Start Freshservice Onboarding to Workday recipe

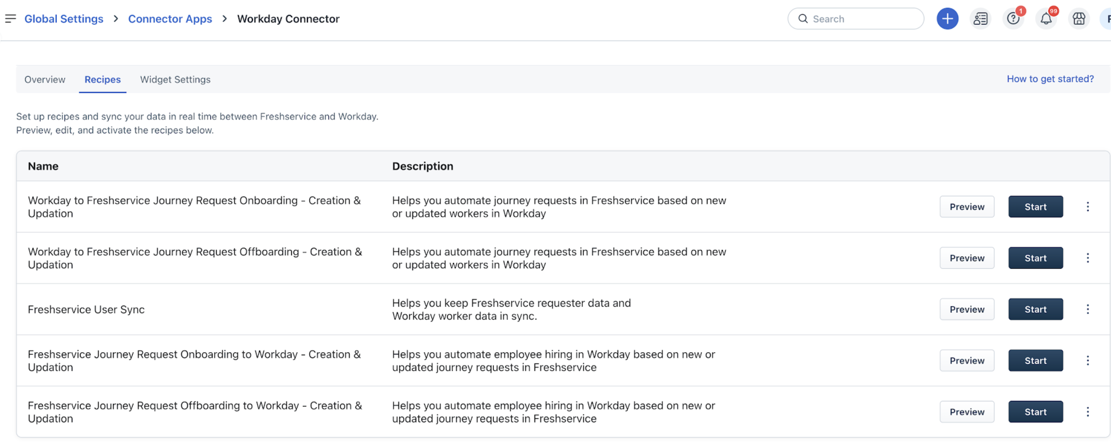pyautogui.click(x=1035, y=361)
